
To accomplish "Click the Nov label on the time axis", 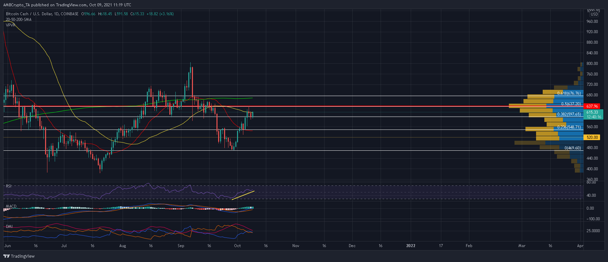I will pos(296,246).
